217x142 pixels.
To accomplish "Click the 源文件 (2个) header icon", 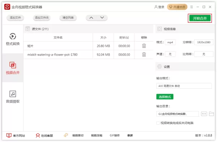I will click(27, 29).
